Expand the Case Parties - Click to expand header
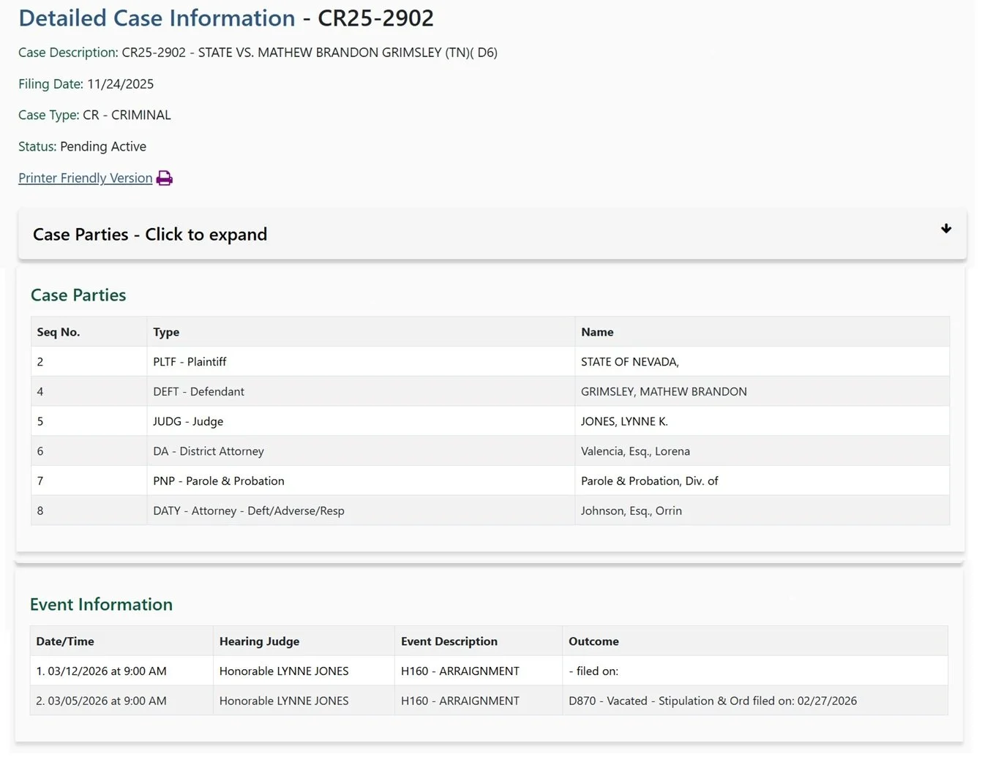985x762 pixels. [150, 235]
